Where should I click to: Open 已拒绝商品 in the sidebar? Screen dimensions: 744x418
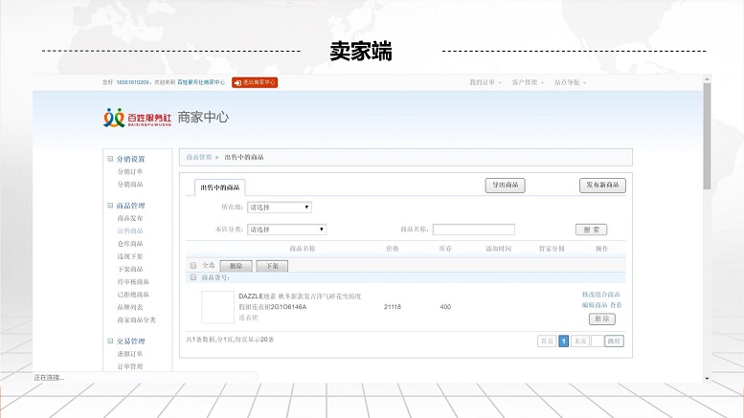point(133,295)
